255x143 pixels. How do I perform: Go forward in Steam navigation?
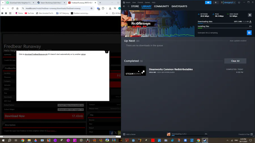pos(128,6)
